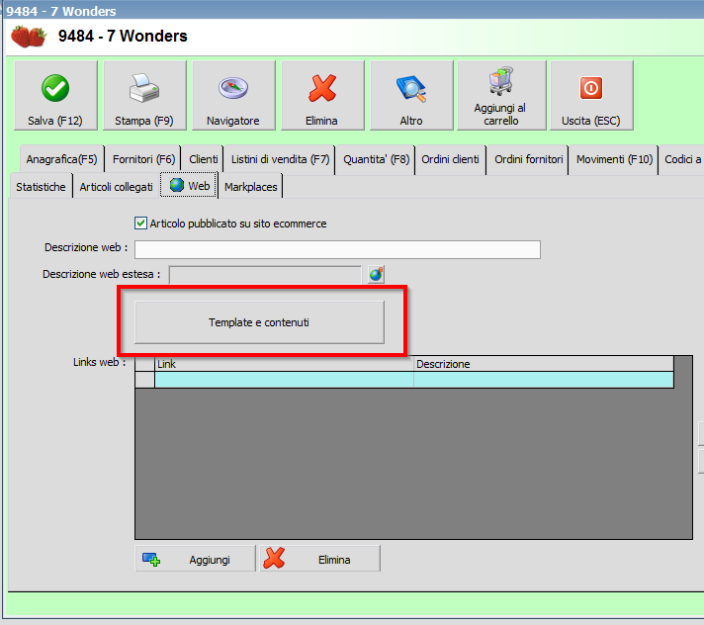Switch to the Anagrafica(F5) tab
This screenshot has width=704, height=625.
(61, 159)
